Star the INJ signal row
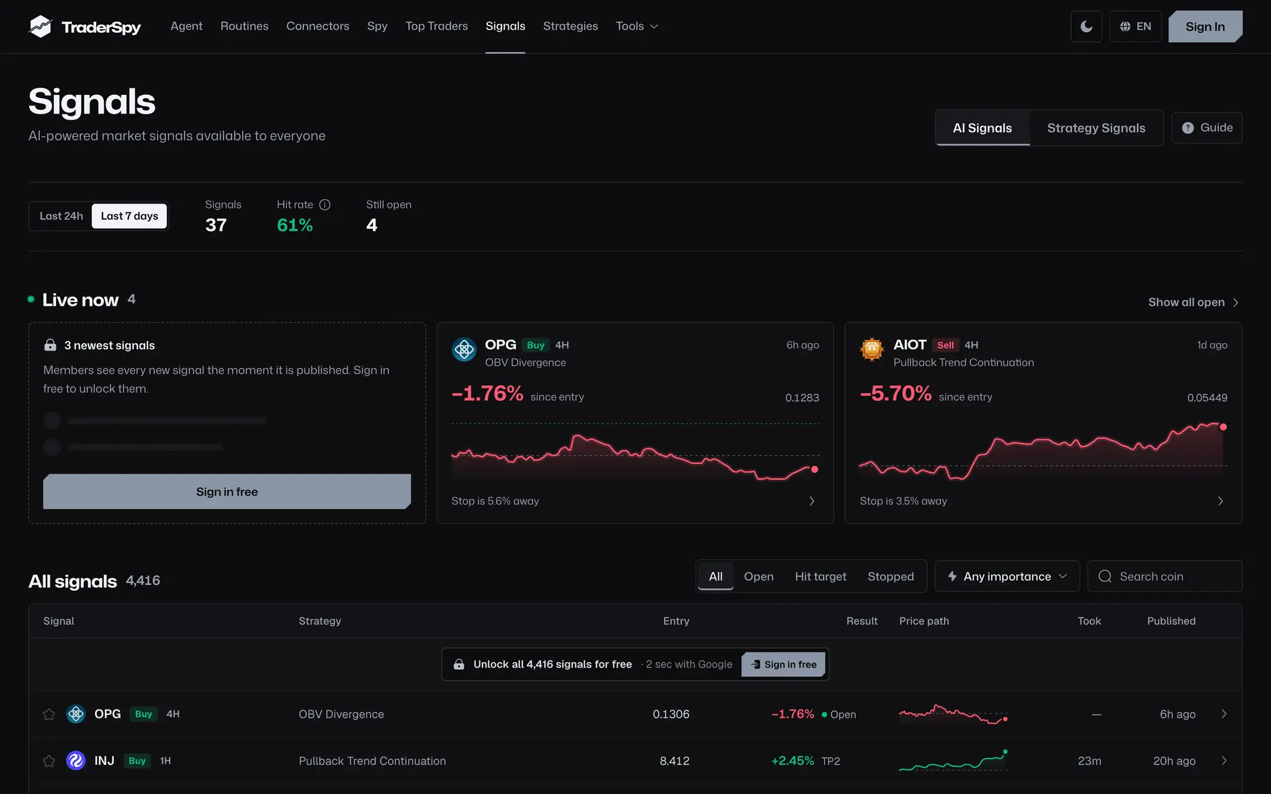The image size is (1271, 794). 49,761
